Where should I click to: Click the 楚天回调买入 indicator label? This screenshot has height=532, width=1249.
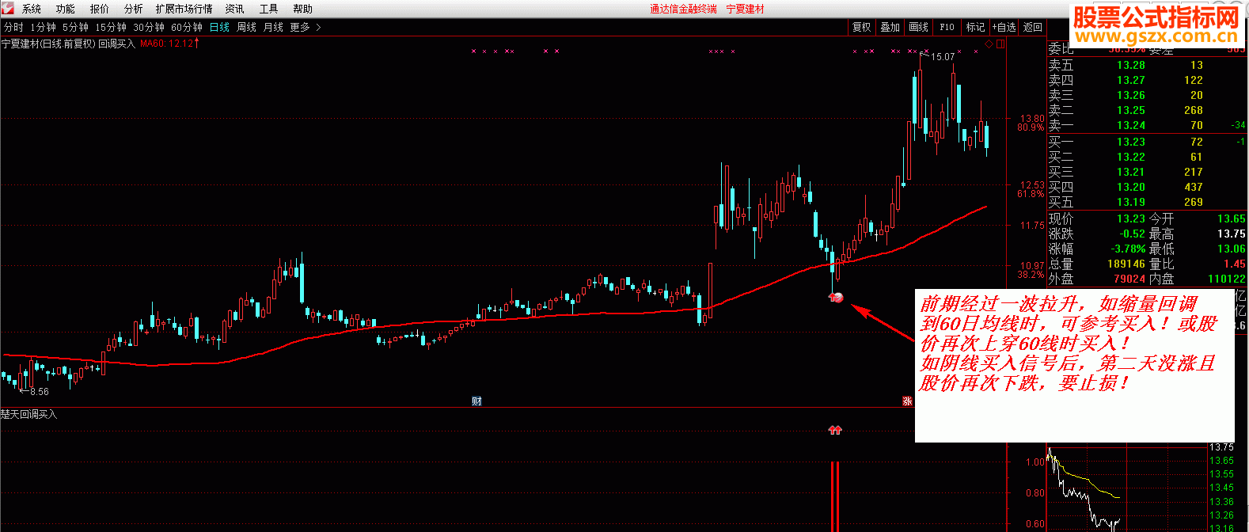click(28, 414)
